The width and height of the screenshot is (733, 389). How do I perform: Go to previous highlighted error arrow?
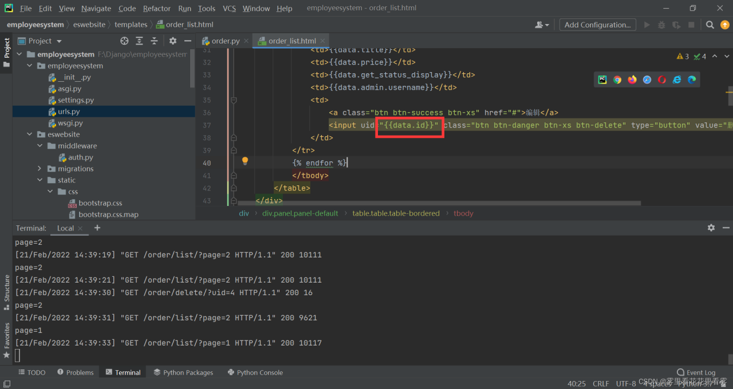[715, 56]
